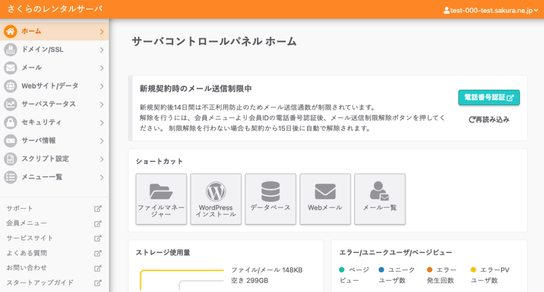Click the orange Home icon in sidebar
Viewport: 544px width, 292px height.
click(11, 31)
